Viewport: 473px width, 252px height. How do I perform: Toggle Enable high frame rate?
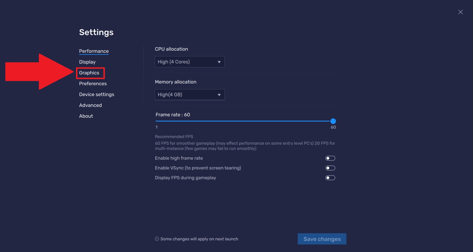330,158
